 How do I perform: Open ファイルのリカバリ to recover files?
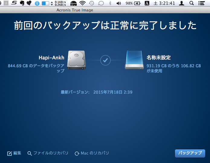(x=48, y=153)
